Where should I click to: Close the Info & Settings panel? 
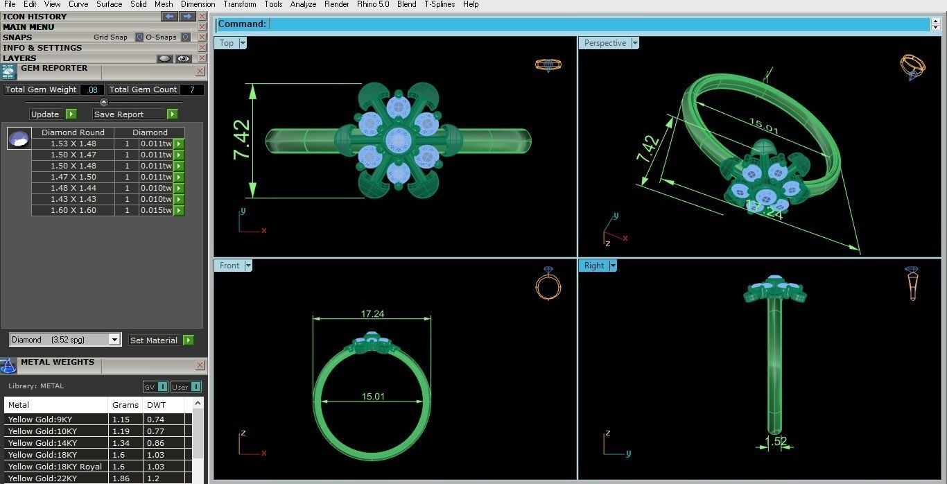[x=202, y=48]
